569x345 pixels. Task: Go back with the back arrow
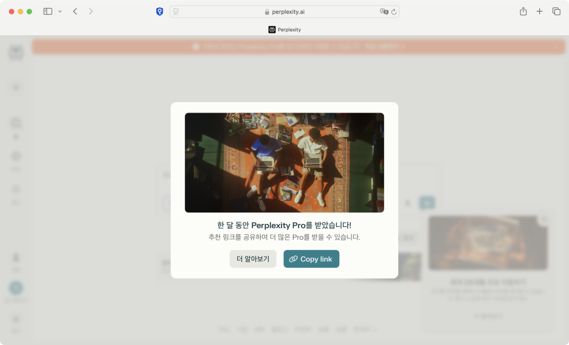75,12
